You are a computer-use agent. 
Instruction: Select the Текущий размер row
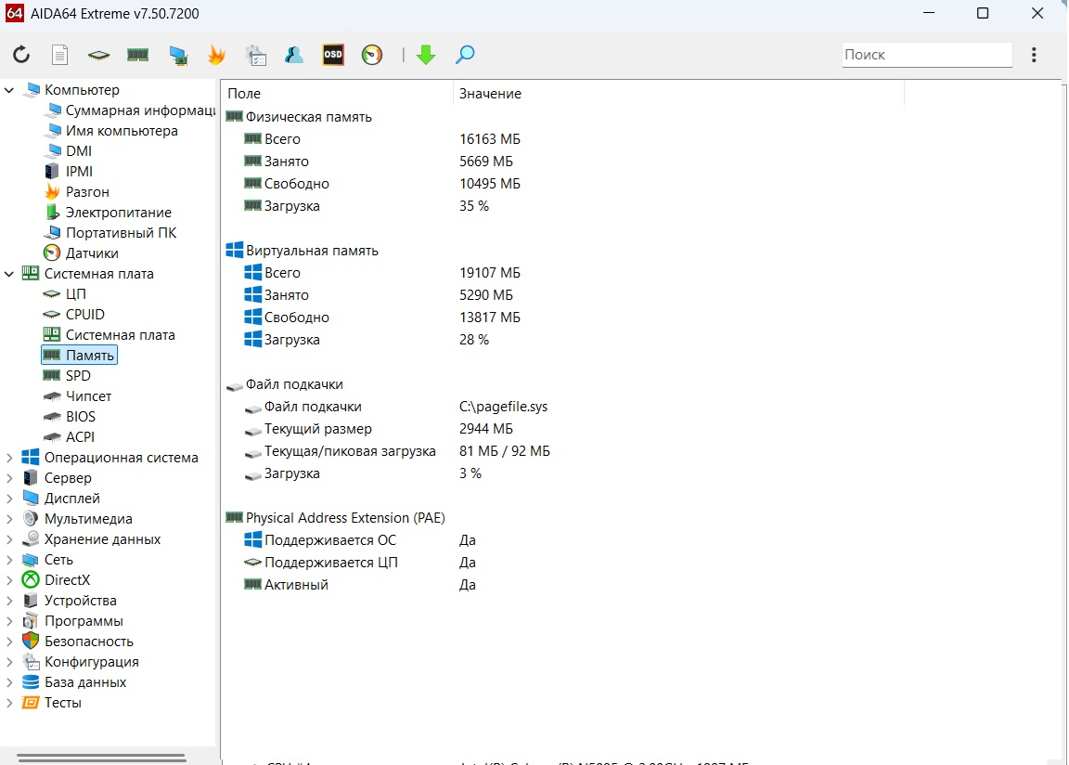click(x=379, y=429)
